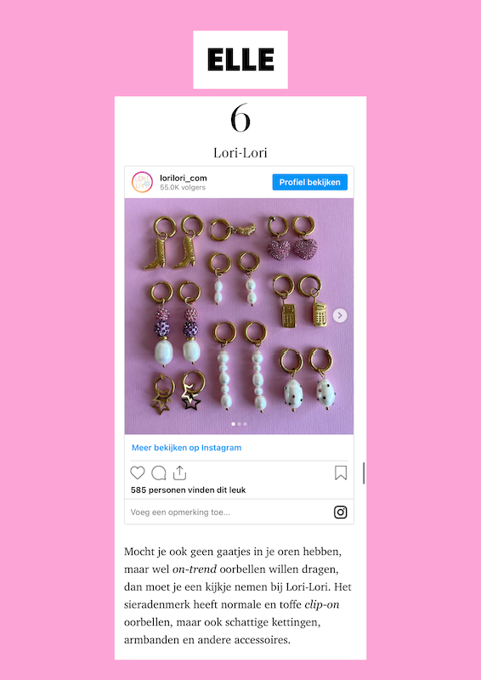The width and height of the screenshot is (481, 680).
Task: Advance to next photo with carousel arrow
Action: click(x=340, y=315)
